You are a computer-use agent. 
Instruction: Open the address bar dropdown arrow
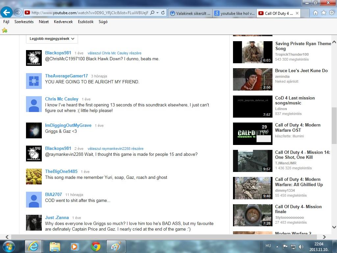point(158,13)
